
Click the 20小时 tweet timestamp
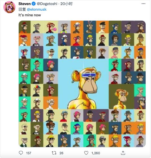(66, 4)
